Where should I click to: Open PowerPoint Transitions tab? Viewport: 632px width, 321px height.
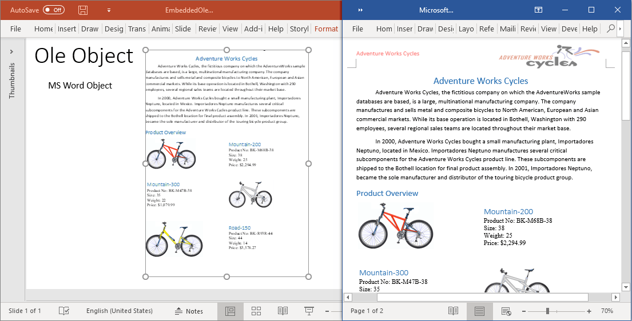(137, 29)
